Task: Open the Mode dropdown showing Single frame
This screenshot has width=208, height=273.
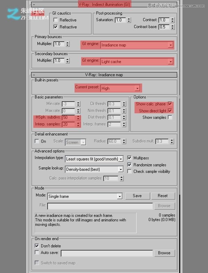Action: click(x=85, y=196)
